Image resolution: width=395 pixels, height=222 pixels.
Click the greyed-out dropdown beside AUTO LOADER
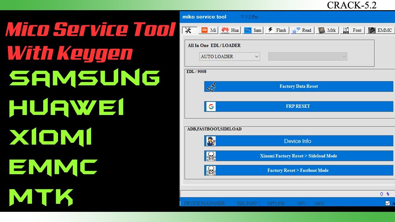[308, 56]
